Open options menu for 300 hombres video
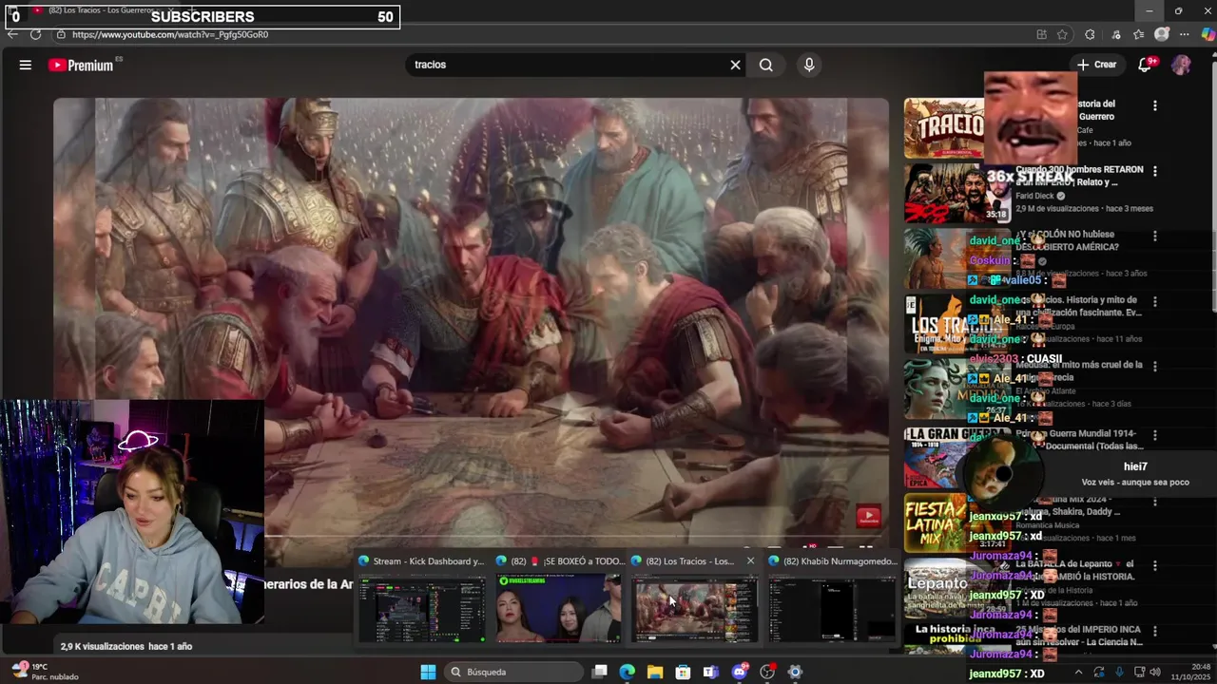The height and width of the screenshot is (684, 1217). click(x=1155, y=171)
